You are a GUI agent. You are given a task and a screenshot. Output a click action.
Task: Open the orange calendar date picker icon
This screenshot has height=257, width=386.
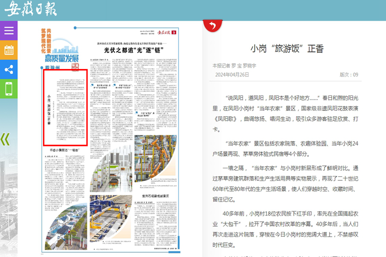9,50
